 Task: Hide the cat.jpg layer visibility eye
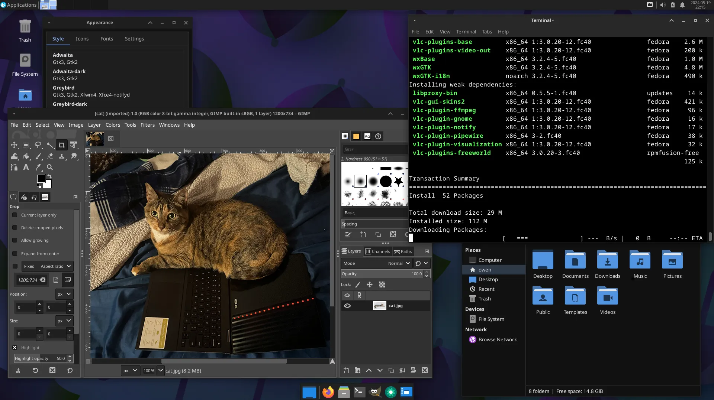pos(347,306)
